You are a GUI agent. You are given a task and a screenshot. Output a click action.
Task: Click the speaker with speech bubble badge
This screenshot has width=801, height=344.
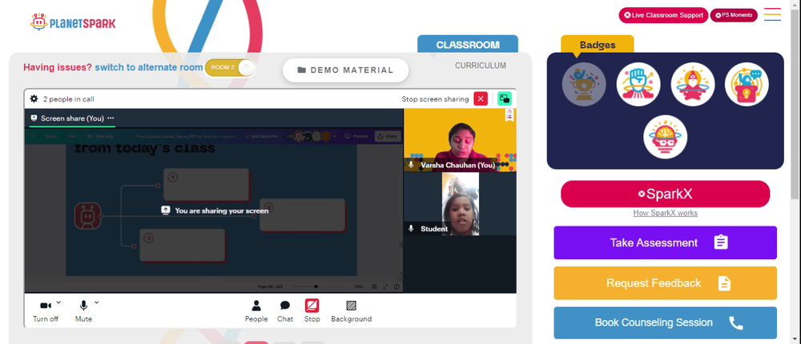[x=747, y=84]
